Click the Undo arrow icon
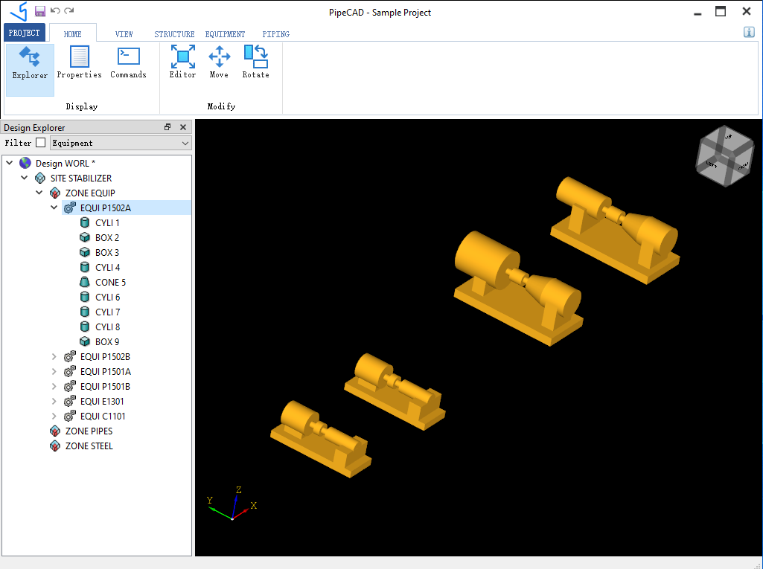The height and width of the screenshot is (569, 763). coord(55,10)
